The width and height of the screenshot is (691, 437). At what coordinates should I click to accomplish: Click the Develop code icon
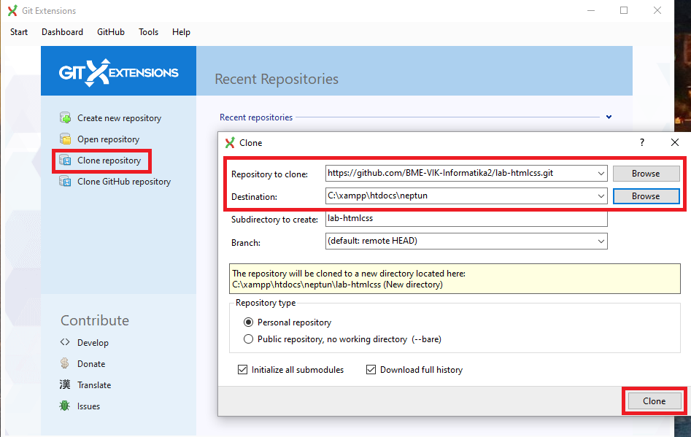(65, 343)
